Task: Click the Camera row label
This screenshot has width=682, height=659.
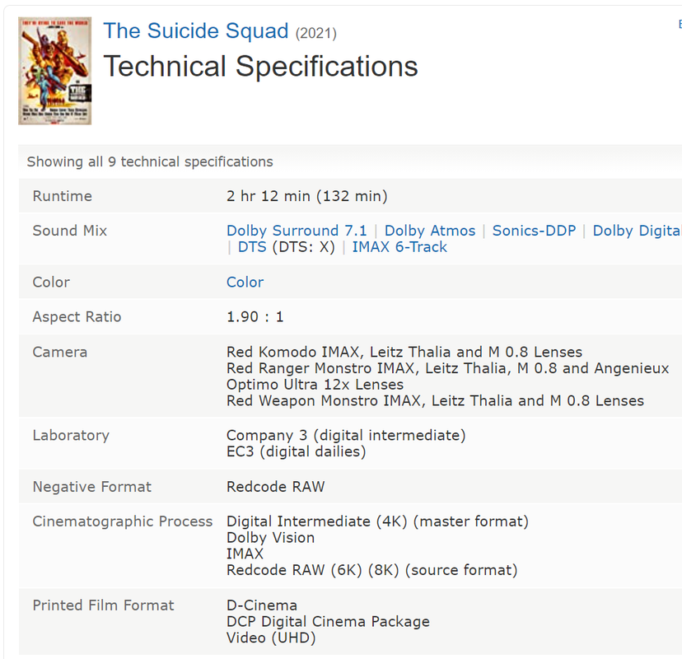Action: (x=60, y=352)
